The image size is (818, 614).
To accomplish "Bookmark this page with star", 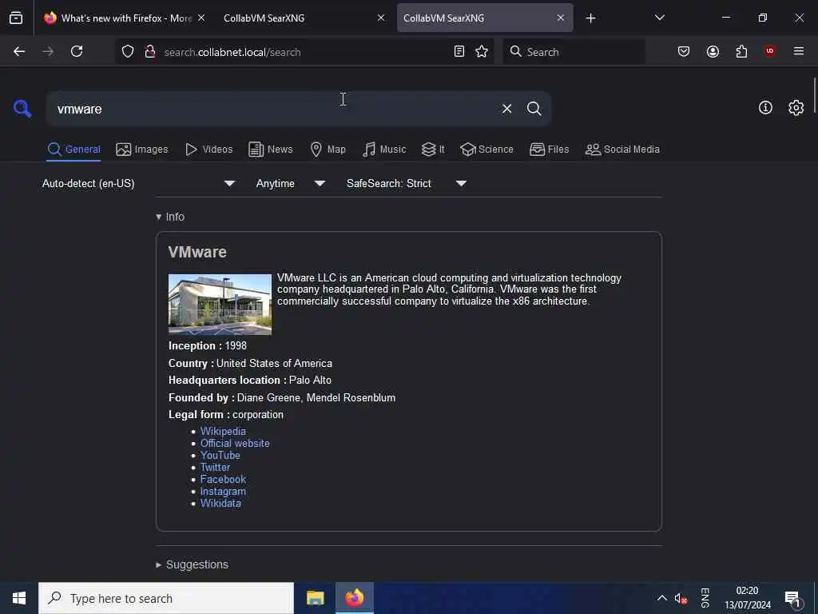I will click(482, 51).
